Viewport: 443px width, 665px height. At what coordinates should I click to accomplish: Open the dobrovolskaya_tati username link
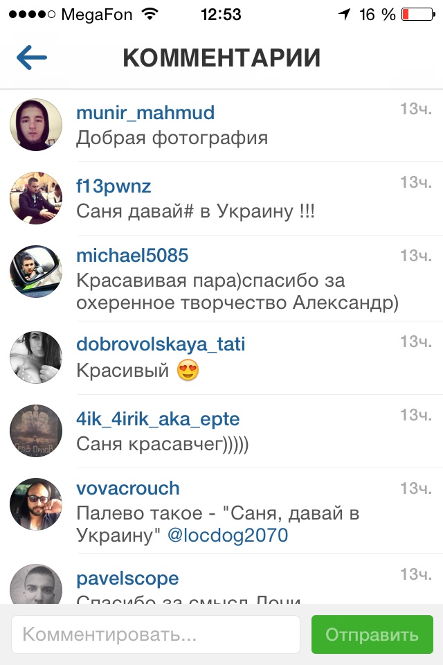click(x=161, y=344)
